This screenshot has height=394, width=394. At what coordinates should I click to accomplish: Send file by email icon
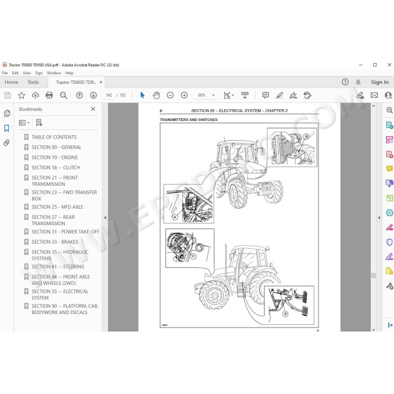pos(374,95)
